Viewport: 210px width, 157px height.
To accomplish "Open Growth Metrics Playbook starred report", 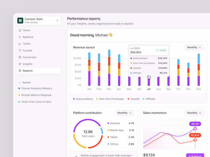I will click(36, 95).
